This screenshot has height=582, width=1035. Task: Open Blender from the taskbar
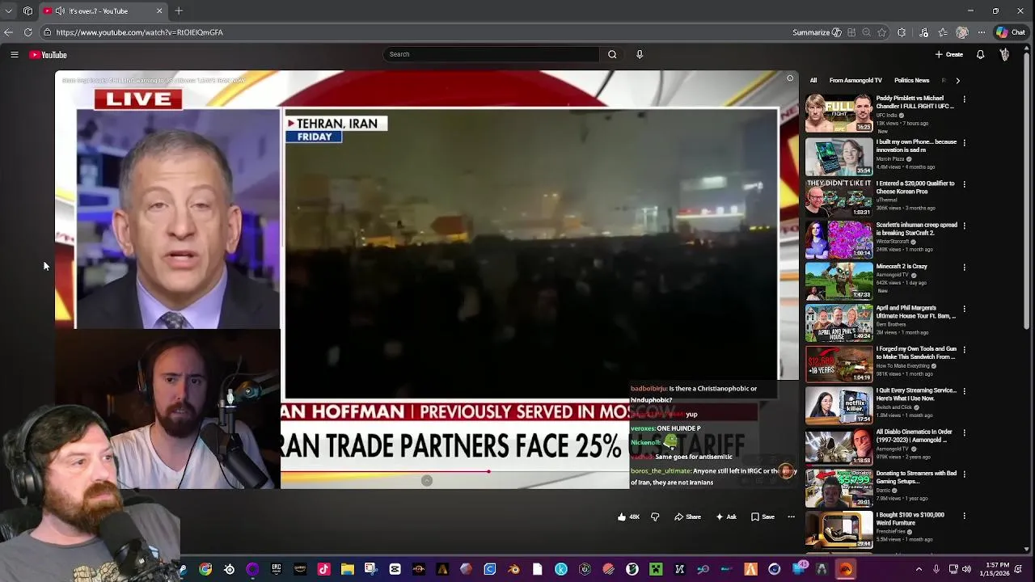pyautogui.click(x=513, y=569)
